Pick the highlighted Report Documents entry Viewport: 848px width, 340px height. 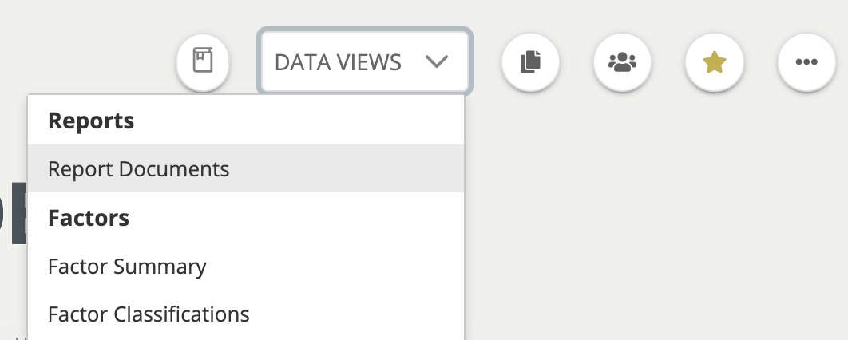click(139, 169)
